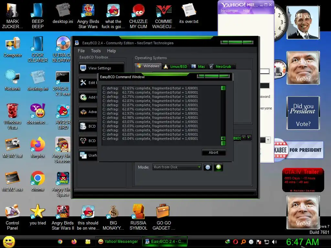Open Angry Birds Star Wars II shortcut
The image size is (331, 248).
pos(63,217)
